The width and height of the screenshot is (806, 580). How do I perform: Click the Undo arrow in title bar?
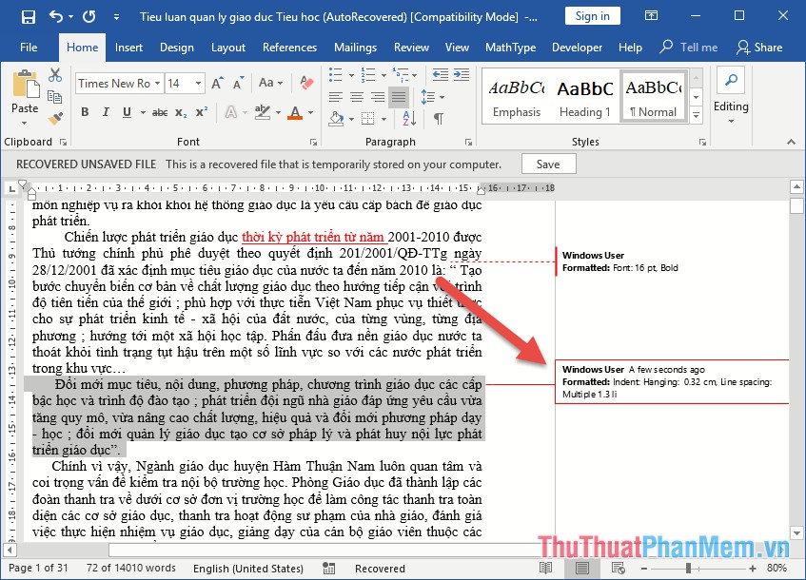[55, 16]
